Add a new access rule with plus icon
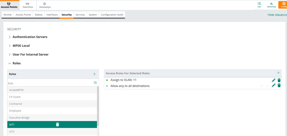The height and width of the screenshot is (136, 287). (278, 73)
